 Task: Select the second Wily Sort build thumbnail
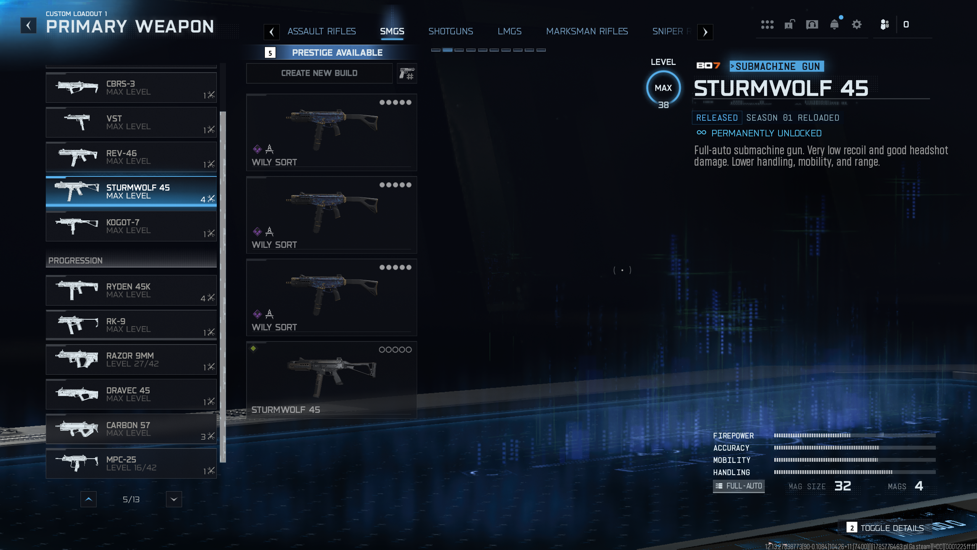point(332,215)
